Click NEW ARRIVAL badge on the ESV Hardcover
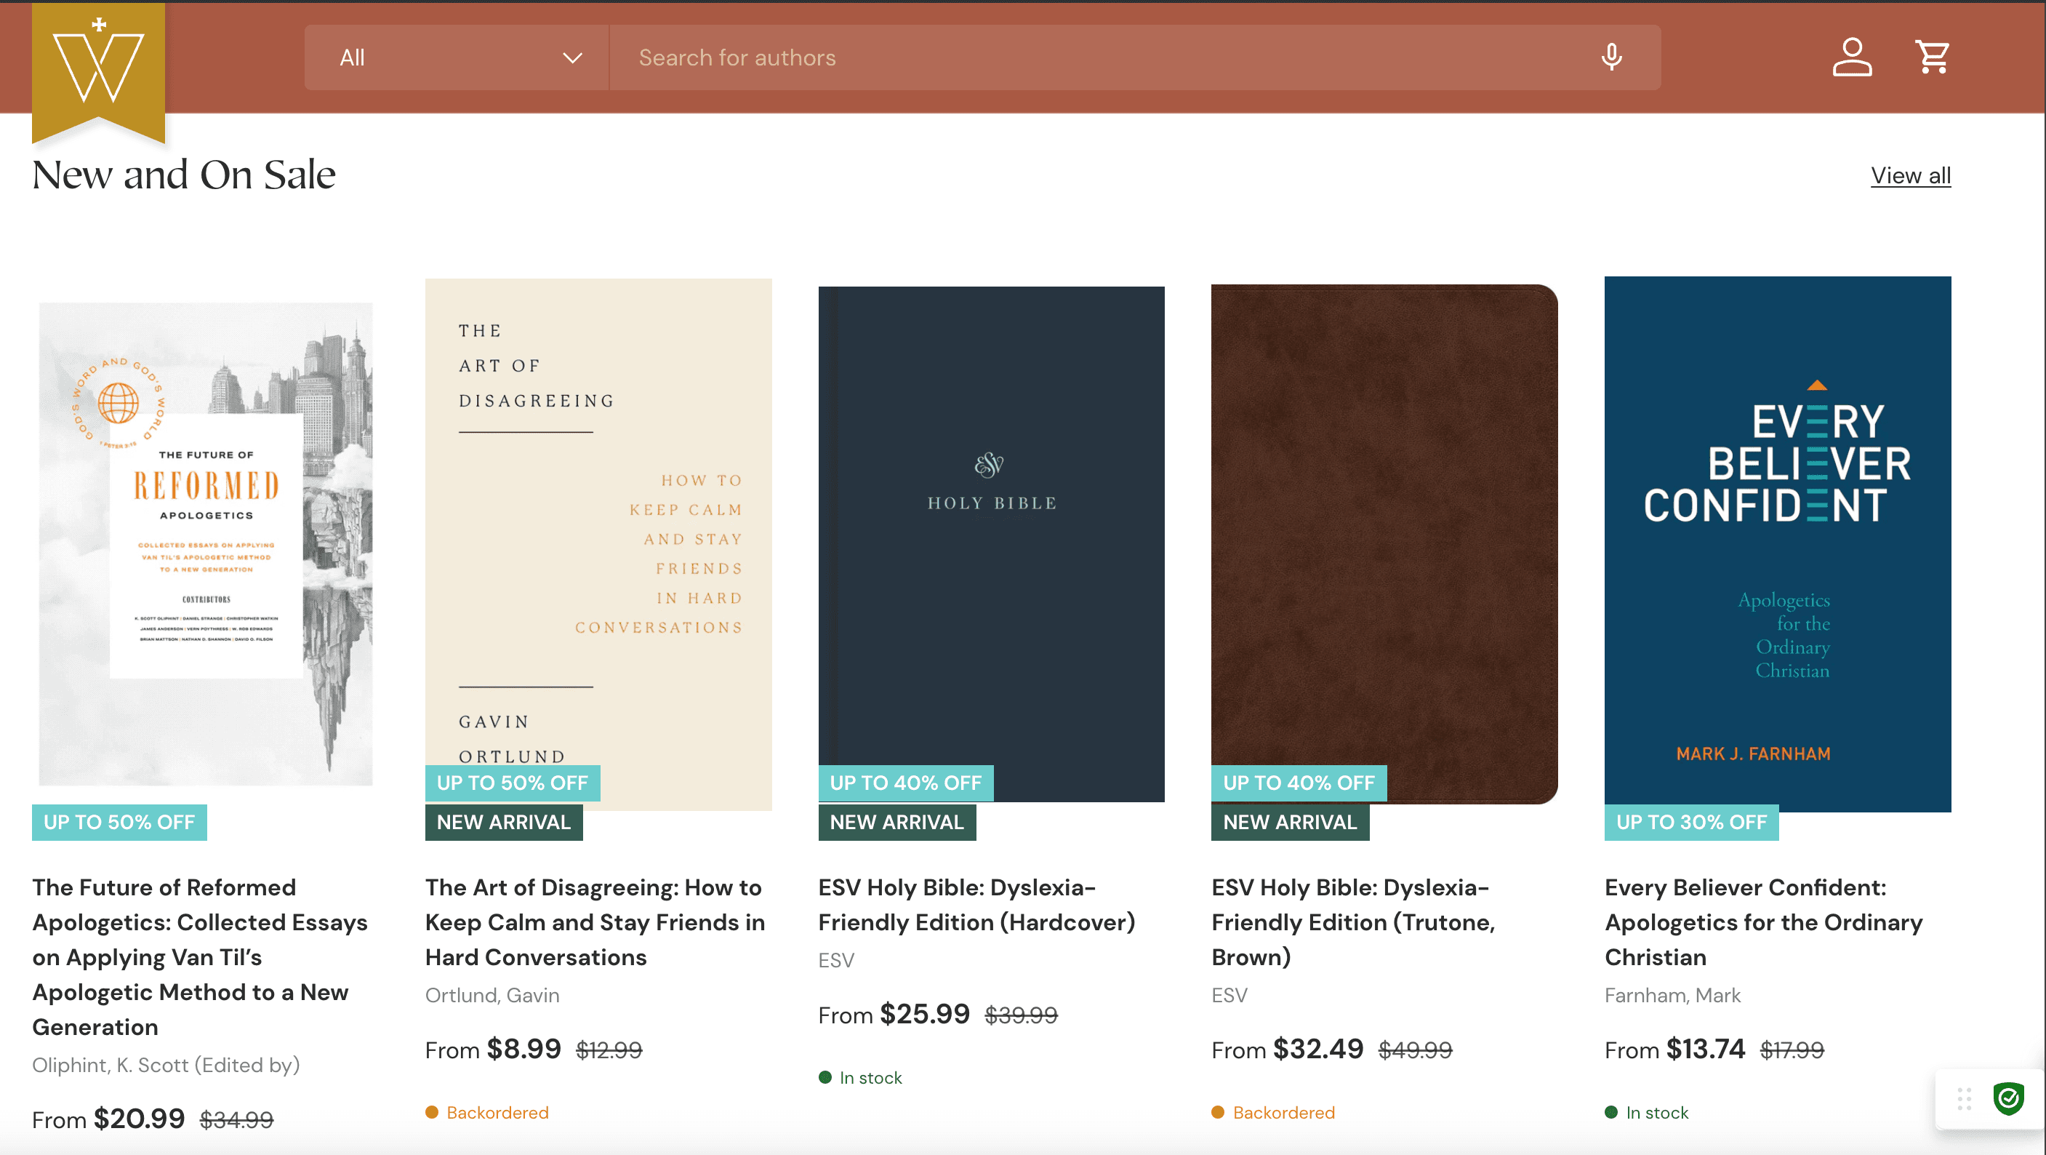The height and width of the screenshot is (1155, 2046). tap(896, 822)
